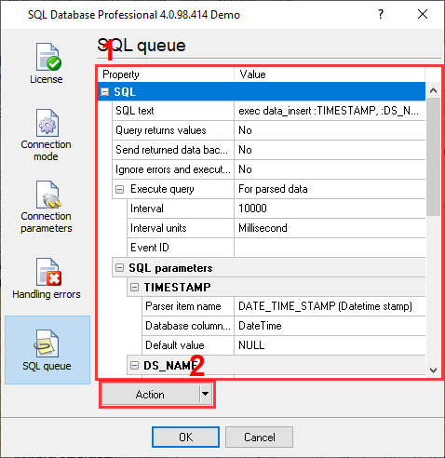Select the Query returns values No cell
The height and width of the screenshot is (458, 445).
(330, 130)
